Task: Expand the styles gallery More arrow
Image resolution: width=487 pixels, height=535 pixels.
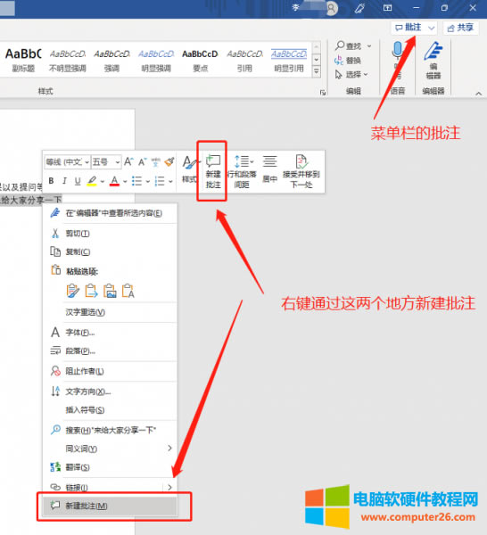Action: tap(317, 71)
